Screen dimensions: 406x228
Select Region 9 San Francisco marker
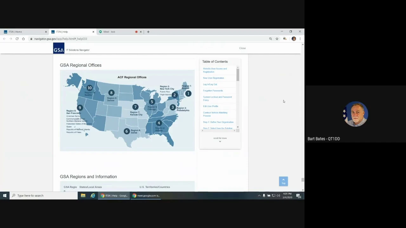[80, 108]
